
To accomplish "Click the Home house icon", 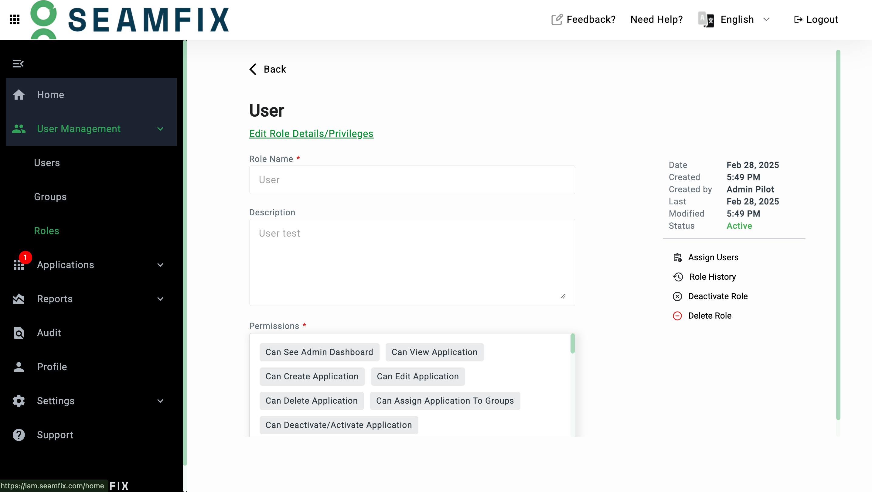I will point(19,95).
